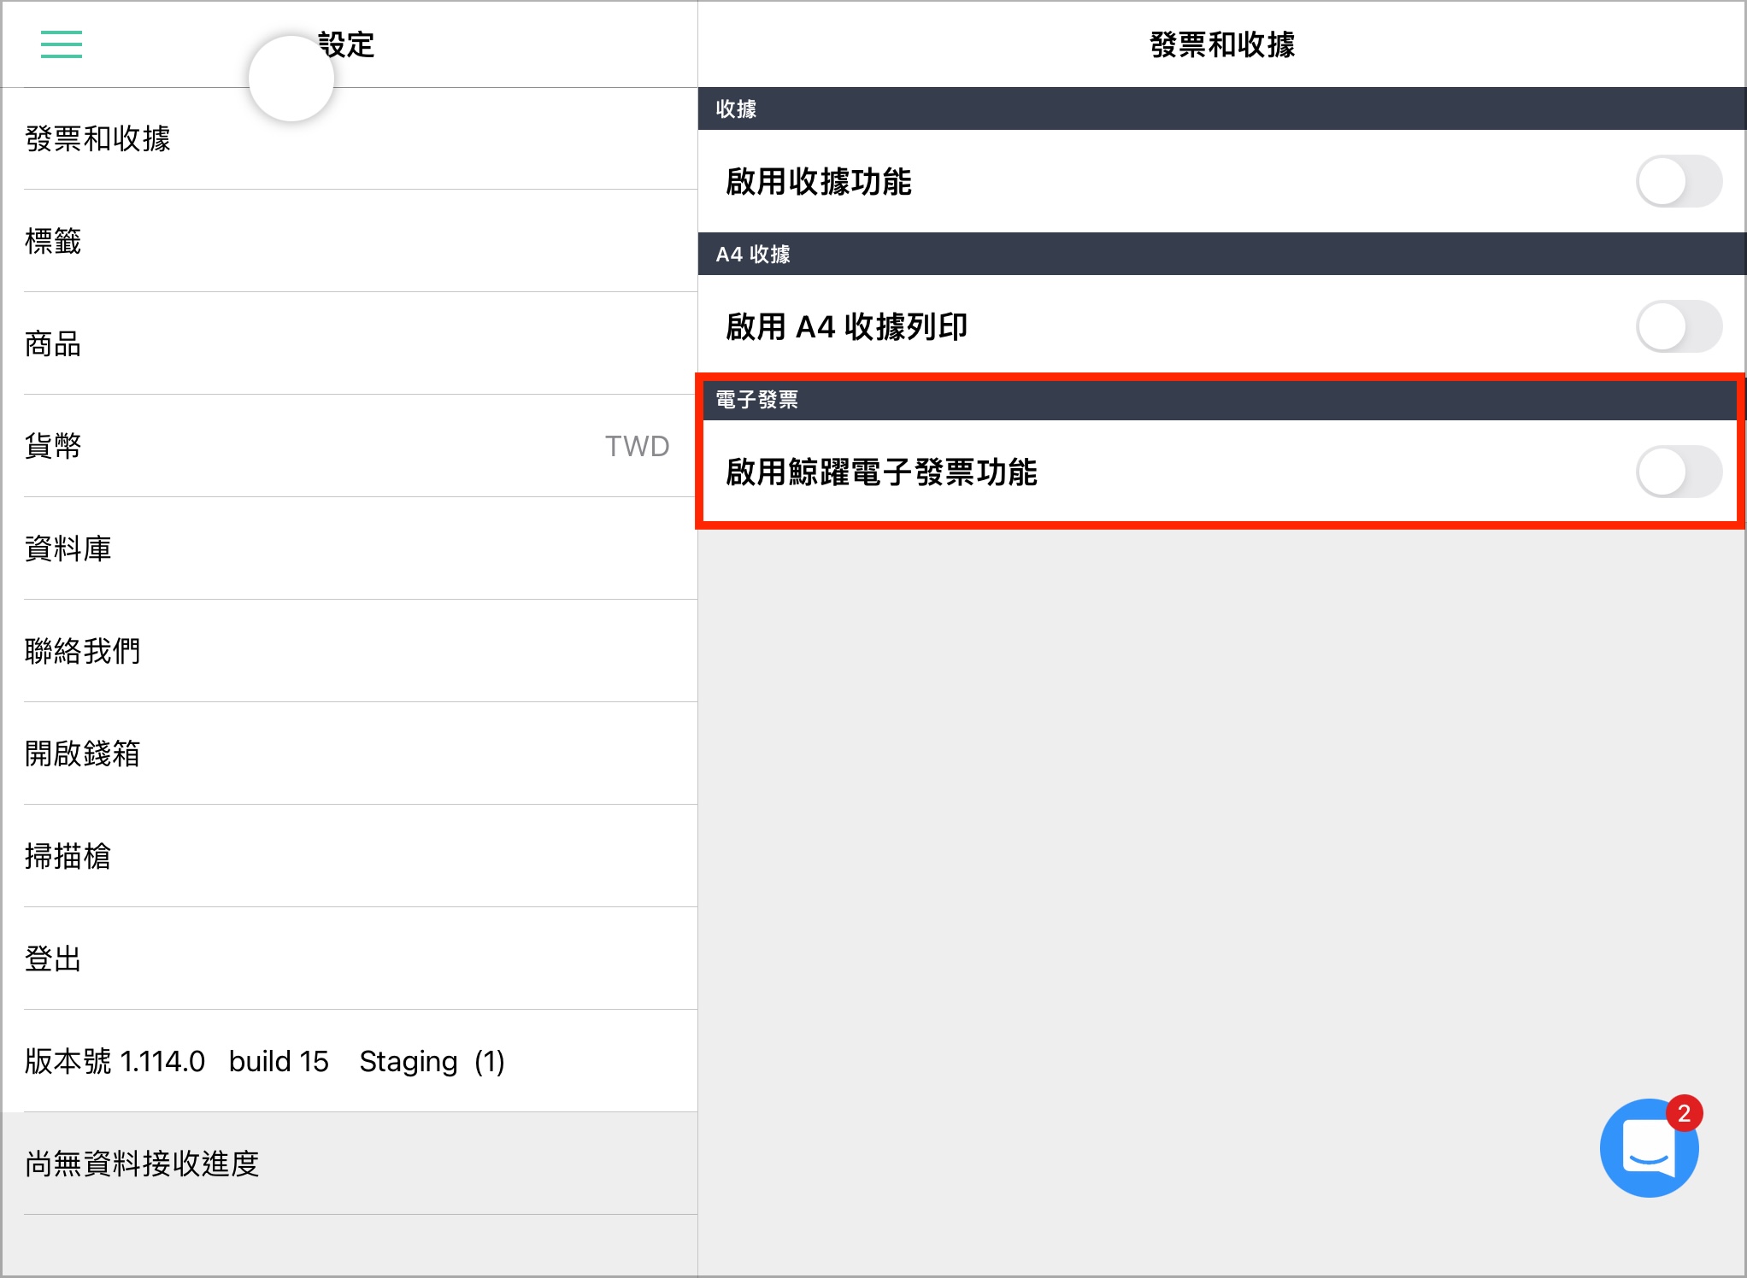Click the 收據 section header
This screenshot has height=1278, width=1747.
click(x=1221, y=108)
